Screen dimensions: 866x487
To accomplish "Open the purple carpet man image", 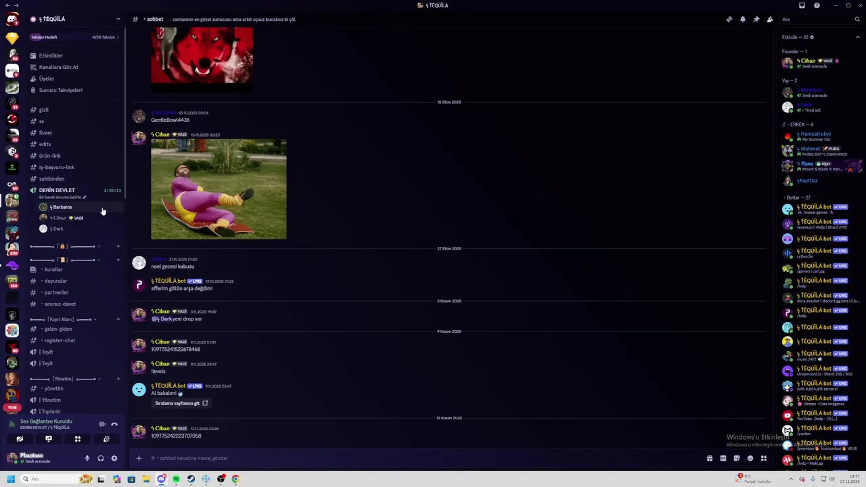I will pos(219,189).
